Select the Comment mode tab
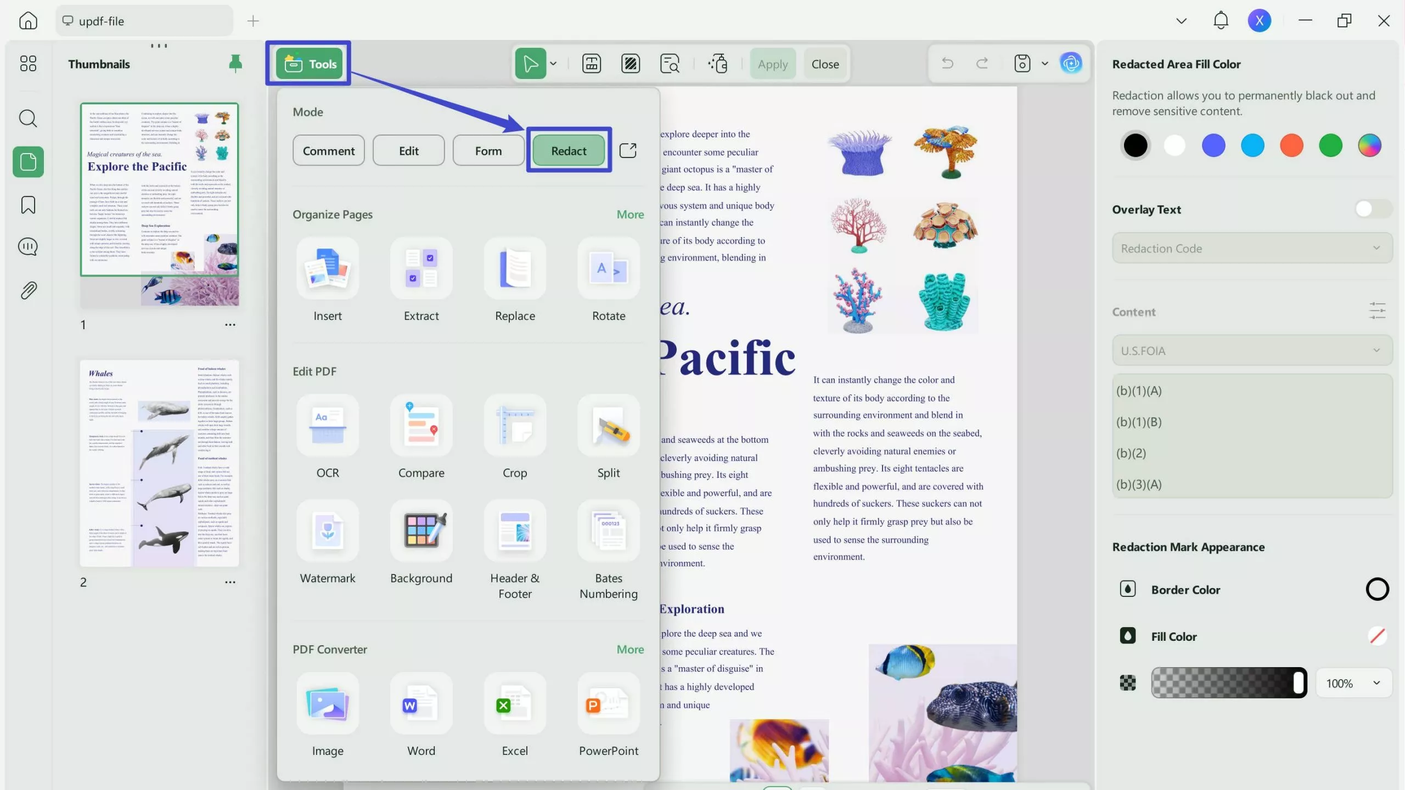The height and width of the screenshot is (790, 1405). (x=328, y=150)
